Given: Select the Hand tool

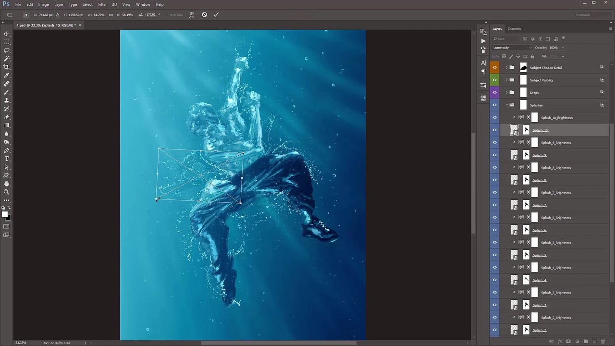Looking at the screenshot, I should (x=7, y=184).
